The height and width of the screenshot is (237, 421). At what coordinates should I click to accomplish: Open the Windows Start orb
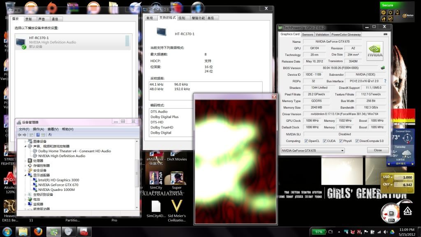click(7, 232)
